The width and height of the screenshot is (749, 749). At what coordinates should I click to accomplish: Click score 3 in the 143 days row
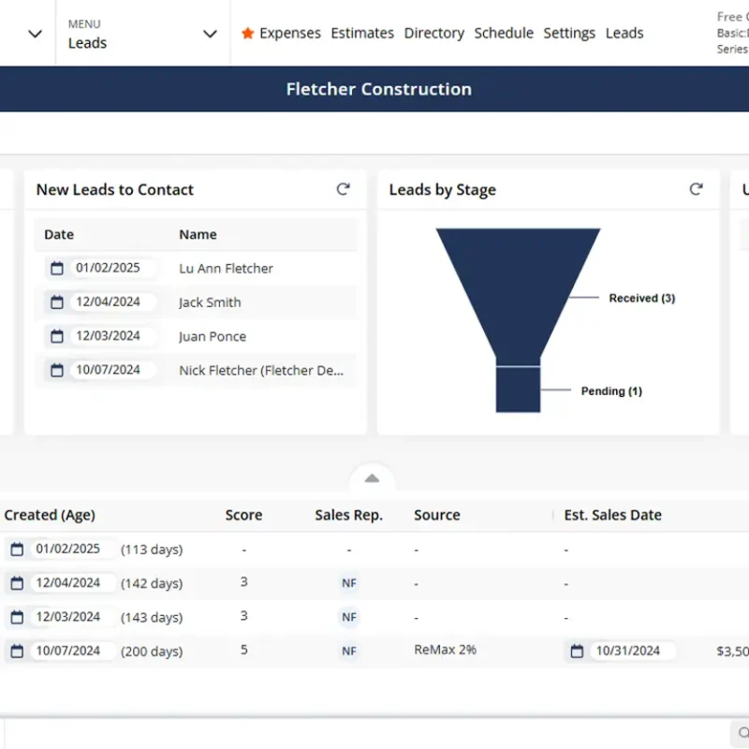243,616
